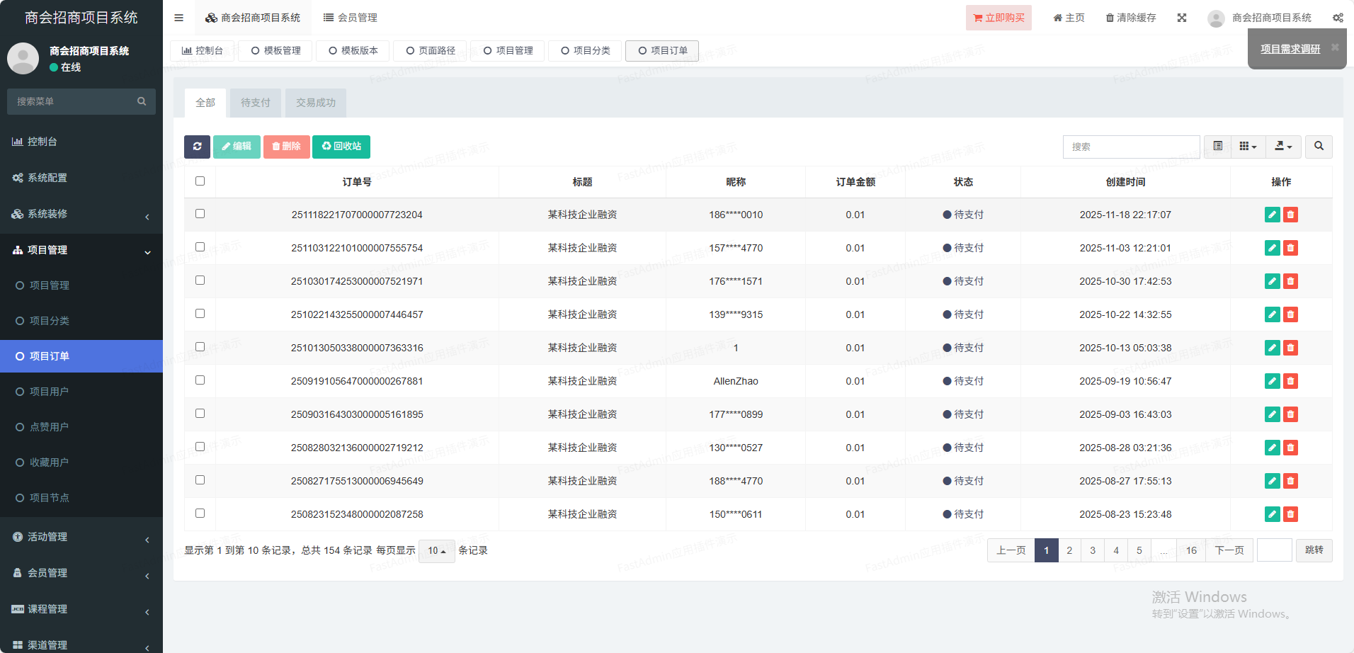This screenshot has height=653, width=1354.
Task: Click the 回收站 recycle bin button
Action: (341, 147)
